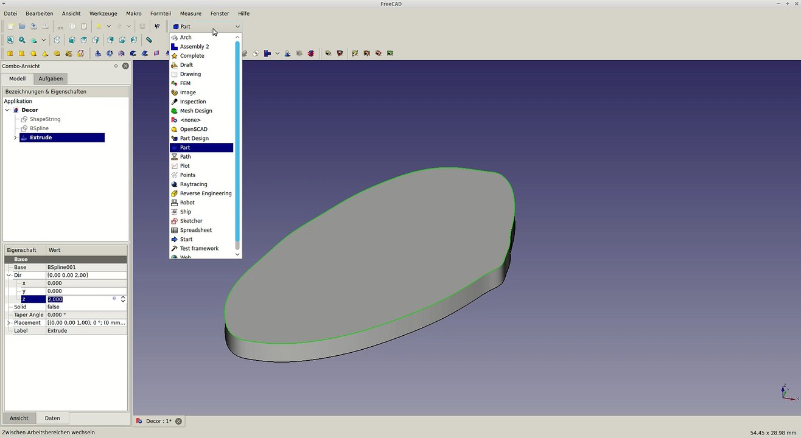The height and width of the screenshot is (438, 801).
Task: Toggle all measurements icon in Measure toolbar
Action: tap(366, 54)
